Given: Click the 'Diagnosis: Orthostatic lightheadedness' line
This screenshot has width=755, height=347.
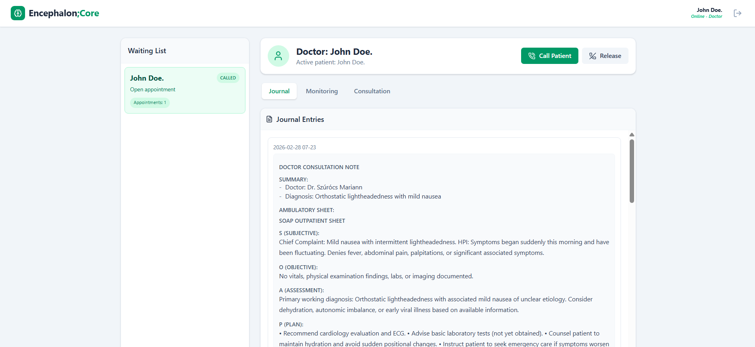Looking at the screenshot, I should (x=363, y=197).
